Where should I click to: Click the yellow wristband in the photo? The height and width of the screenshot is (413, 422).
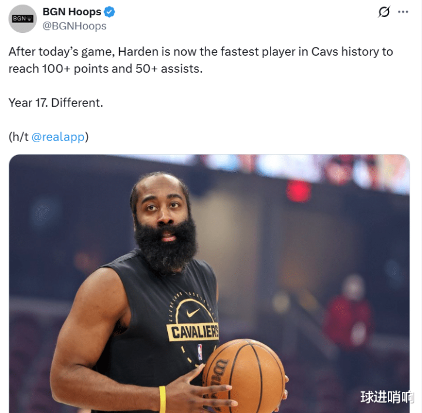tap(163, 399)
